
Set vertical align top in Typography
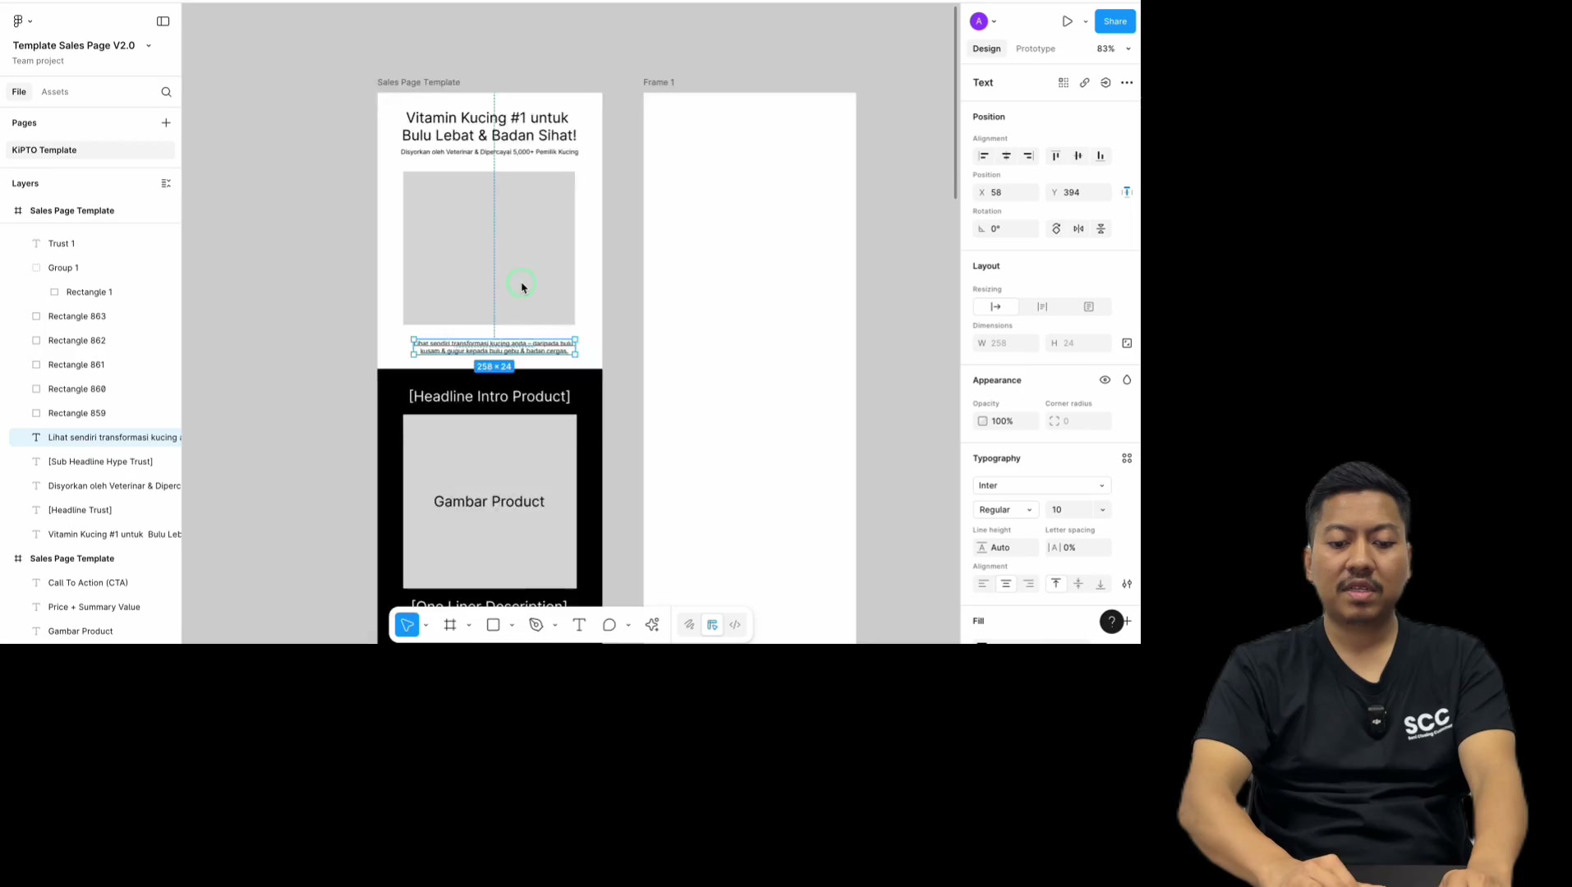coord(1056,584)
